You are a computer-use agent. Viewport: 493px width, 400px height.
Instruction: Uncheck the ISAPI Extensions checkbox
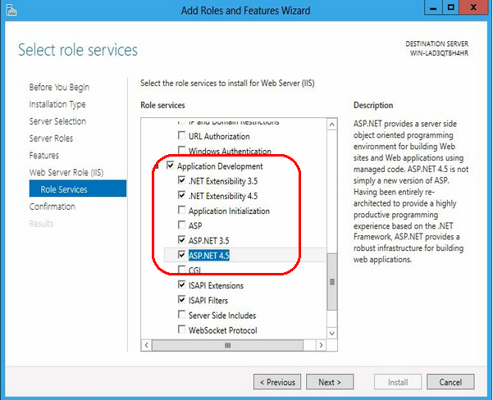[182, 284]
